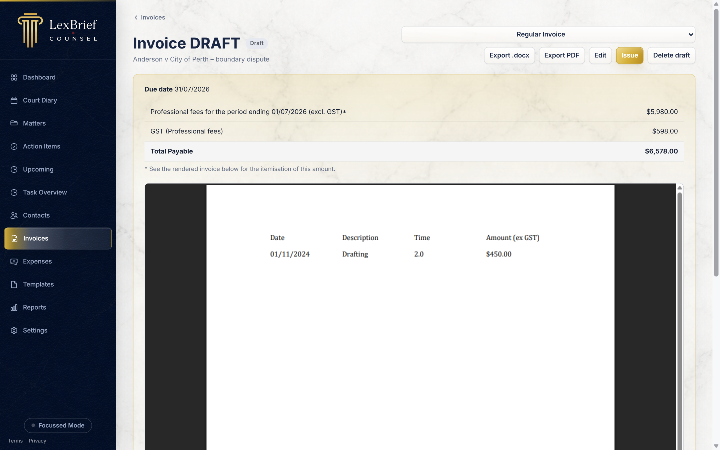Click the Drafting description in preview
The image size is (720, 450).
pyautogui.click(x=355, y=254)
